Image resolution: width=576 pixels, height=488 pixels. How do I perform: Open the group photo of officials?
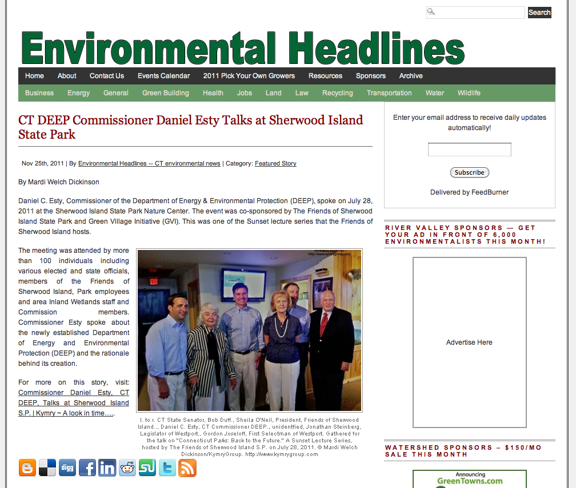coord(250,330)
